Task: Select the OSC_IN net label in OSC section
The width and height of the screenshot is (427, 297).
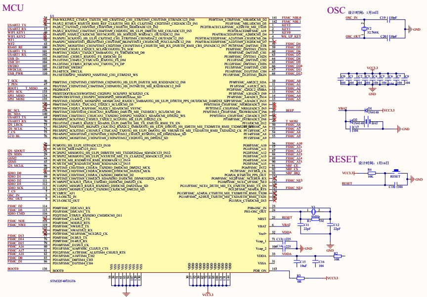Action: pyautogui.click(x=351, y=18)
